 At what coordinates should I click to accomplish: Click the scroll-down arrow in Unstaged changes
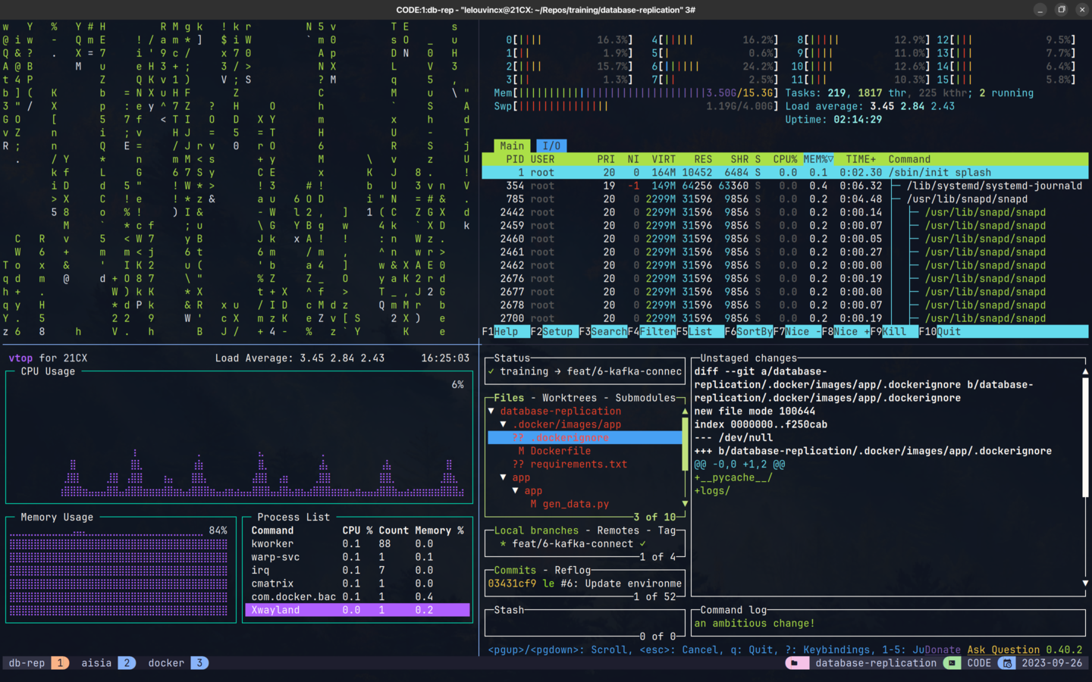[1085, 583]
